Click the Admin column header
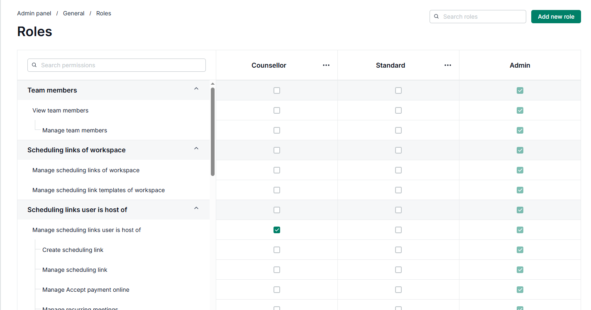The image size is (591, 310). 520,65
